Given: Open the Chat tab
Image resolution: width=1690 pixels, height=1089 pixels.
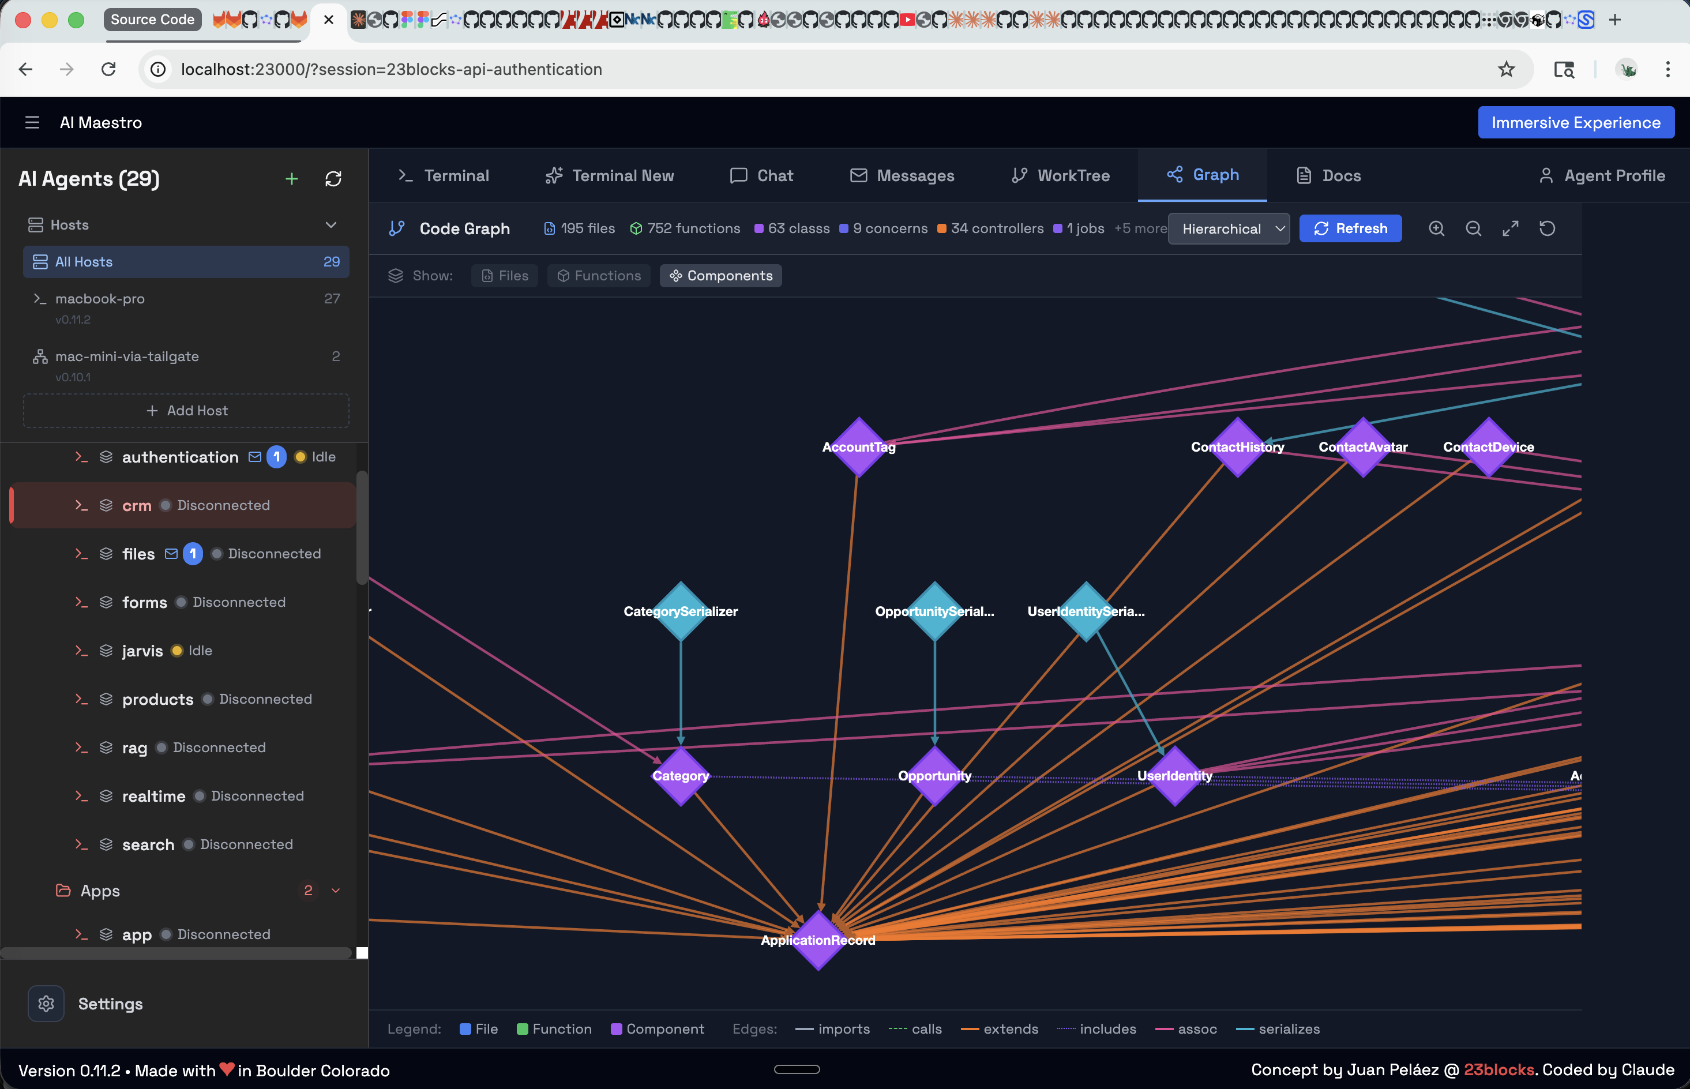Looking at the screenshot, I should [761, 175].
